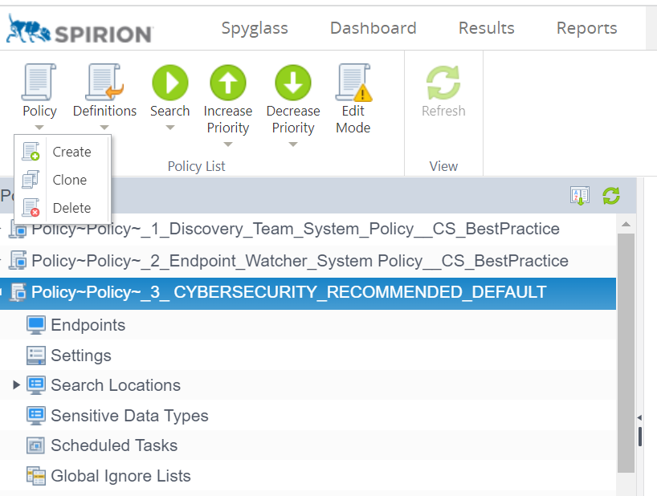Click the Increase Priority up-arrow icon
This screenshot has width=657, height=496.
228,83
